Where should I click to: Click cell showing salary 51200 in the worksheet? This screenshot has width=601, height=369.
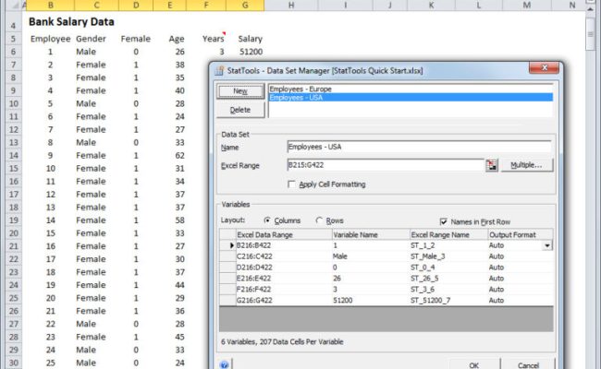251,52
